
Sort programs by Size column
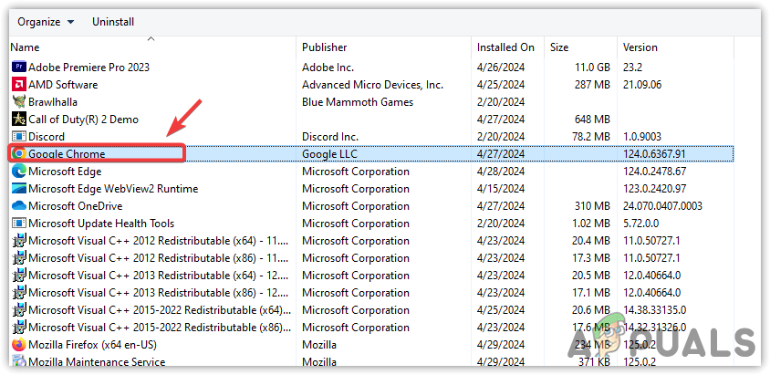(x=560, y=47)
